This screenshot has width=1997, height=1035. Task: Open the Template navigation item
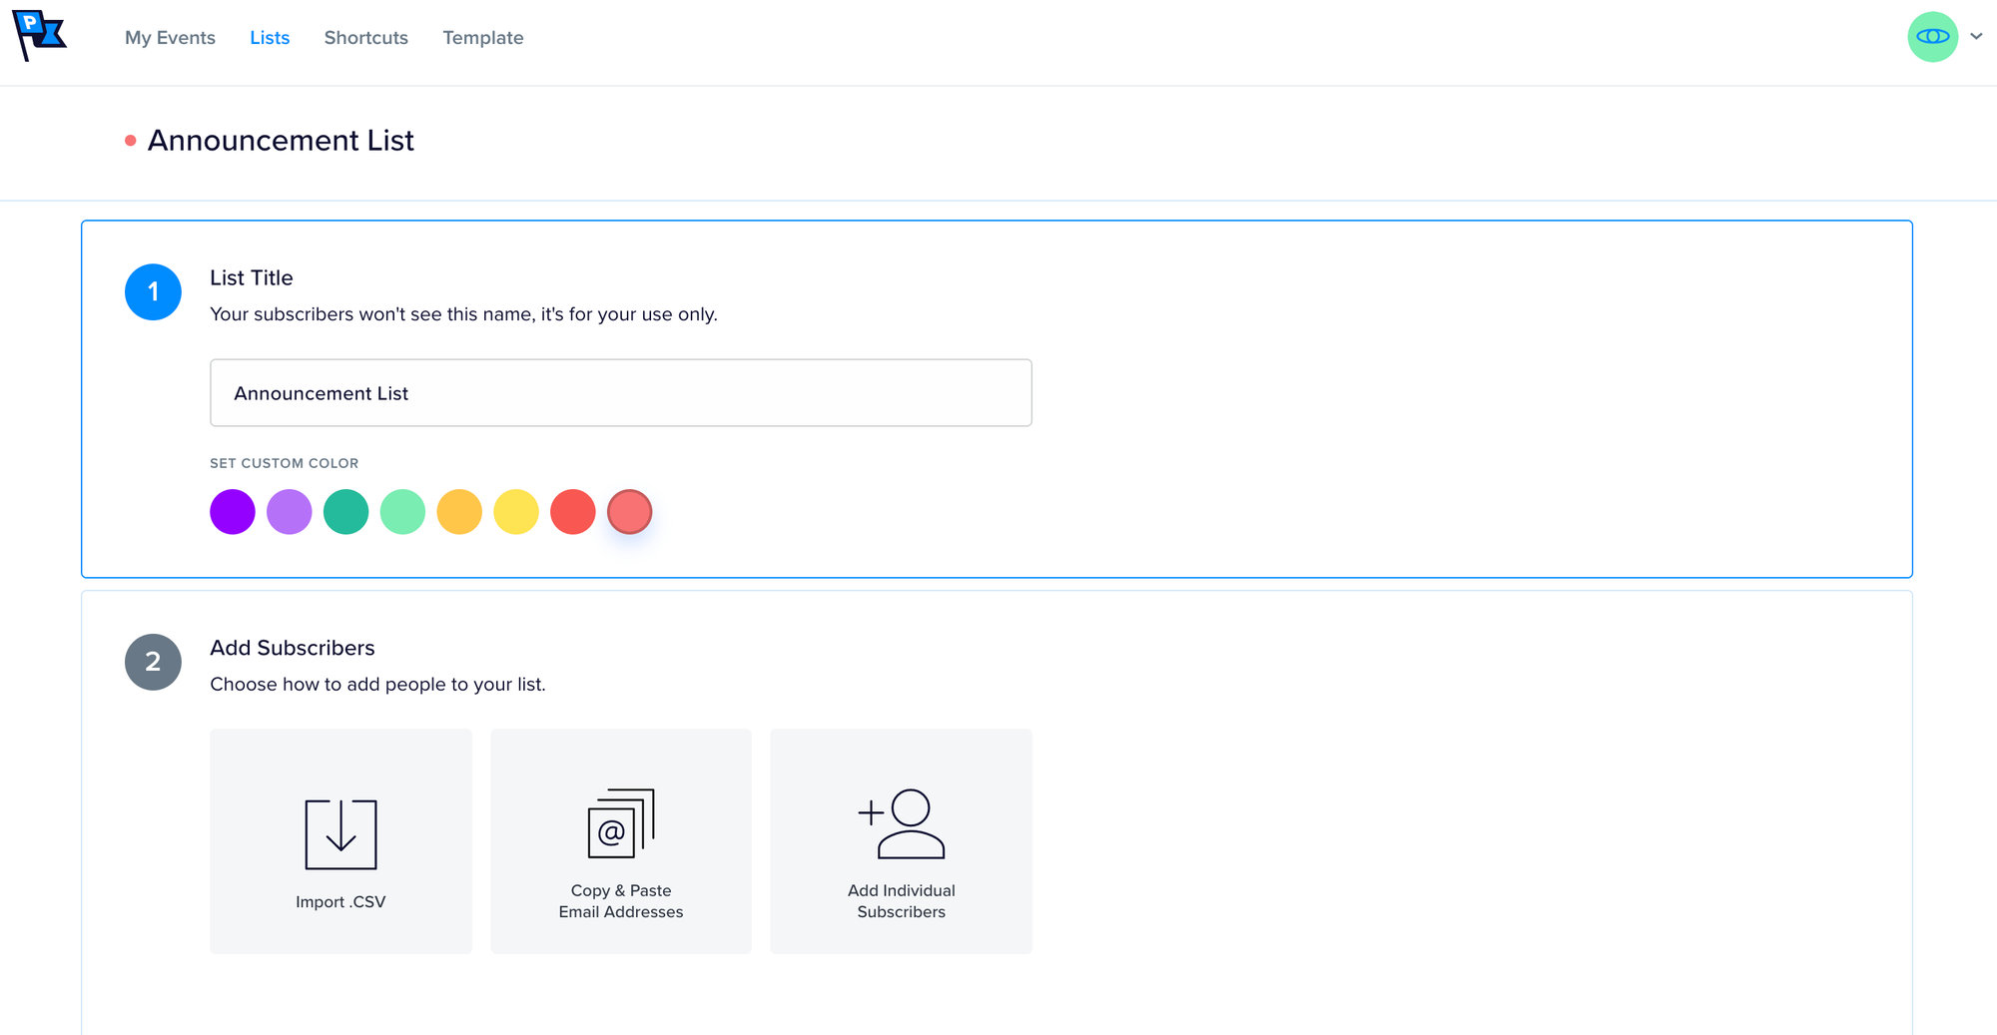482,38
